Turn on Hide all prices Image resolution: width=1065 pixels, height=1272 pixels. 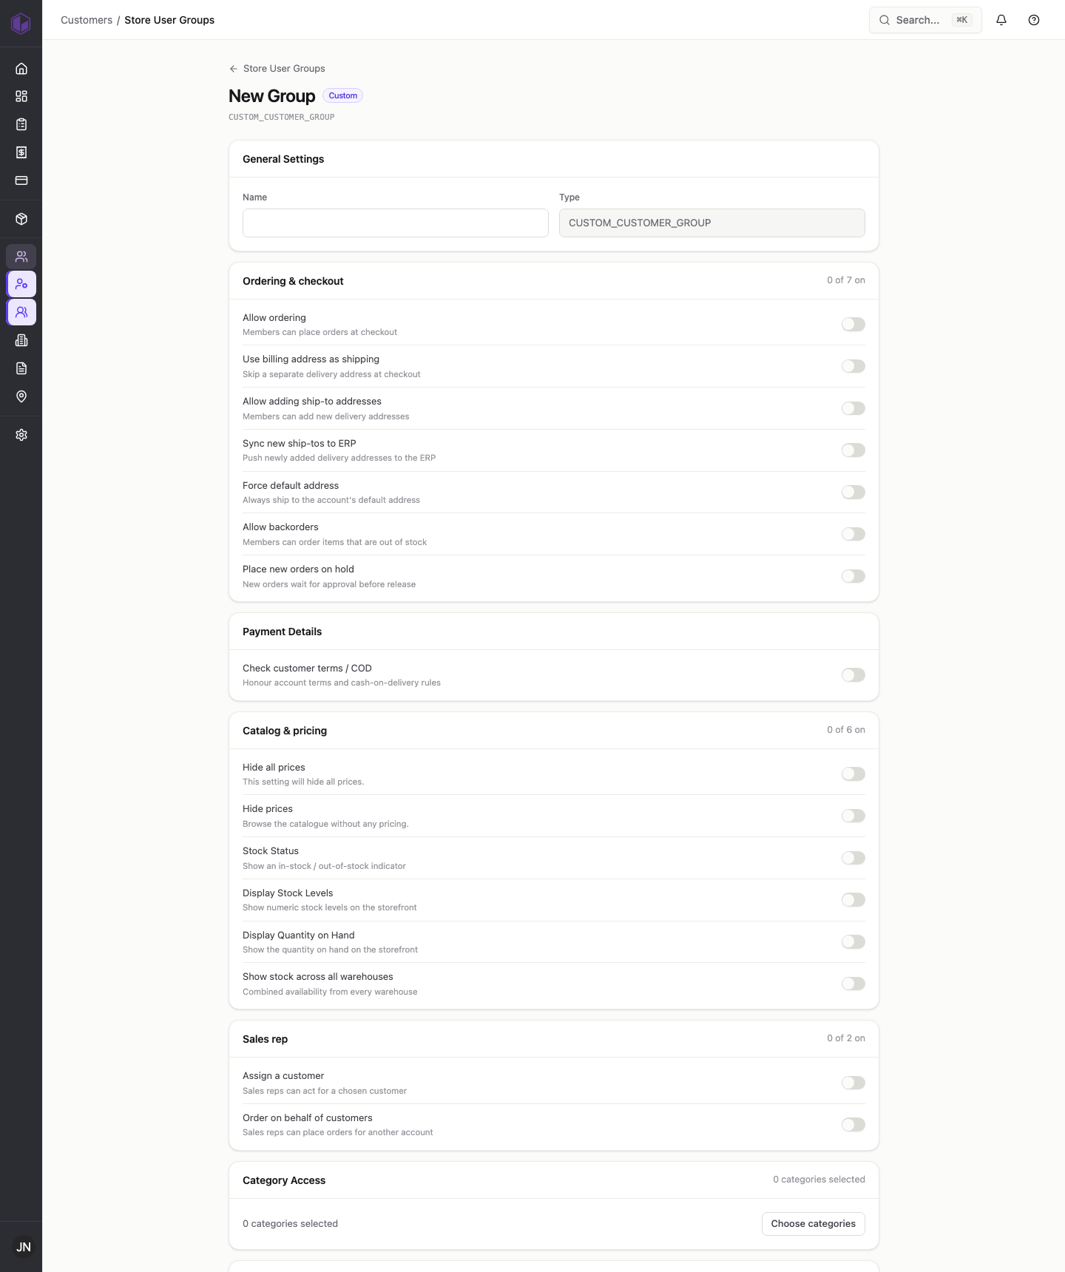click(853, 774)
